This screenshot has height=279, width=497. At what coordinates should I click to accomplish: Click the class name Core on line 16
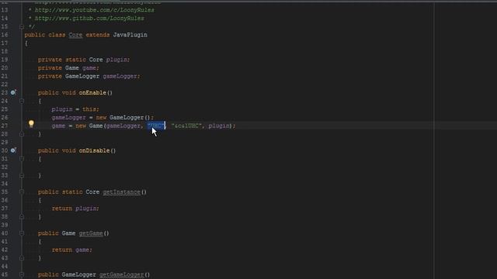tap(75, 35)
